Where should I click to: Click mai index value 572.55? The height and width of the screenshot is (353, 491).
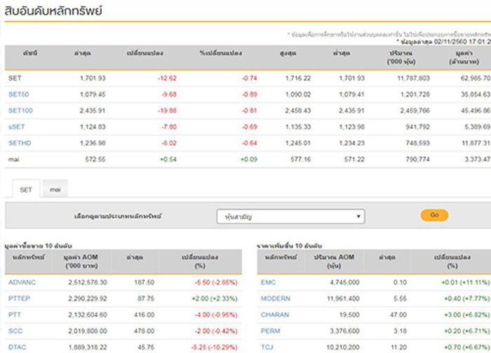(x=95, y=159)
